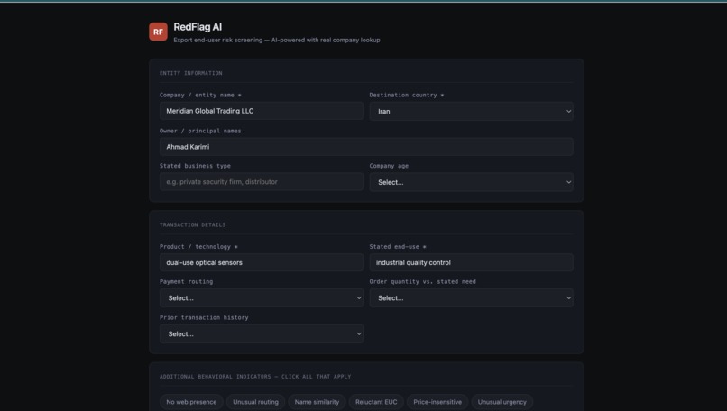
Task: Click the Owner / principal names field
Action: click(366, 147)
